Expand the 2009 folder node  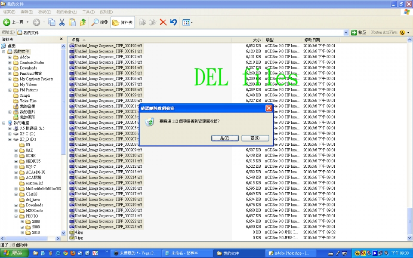click(22, 227)
